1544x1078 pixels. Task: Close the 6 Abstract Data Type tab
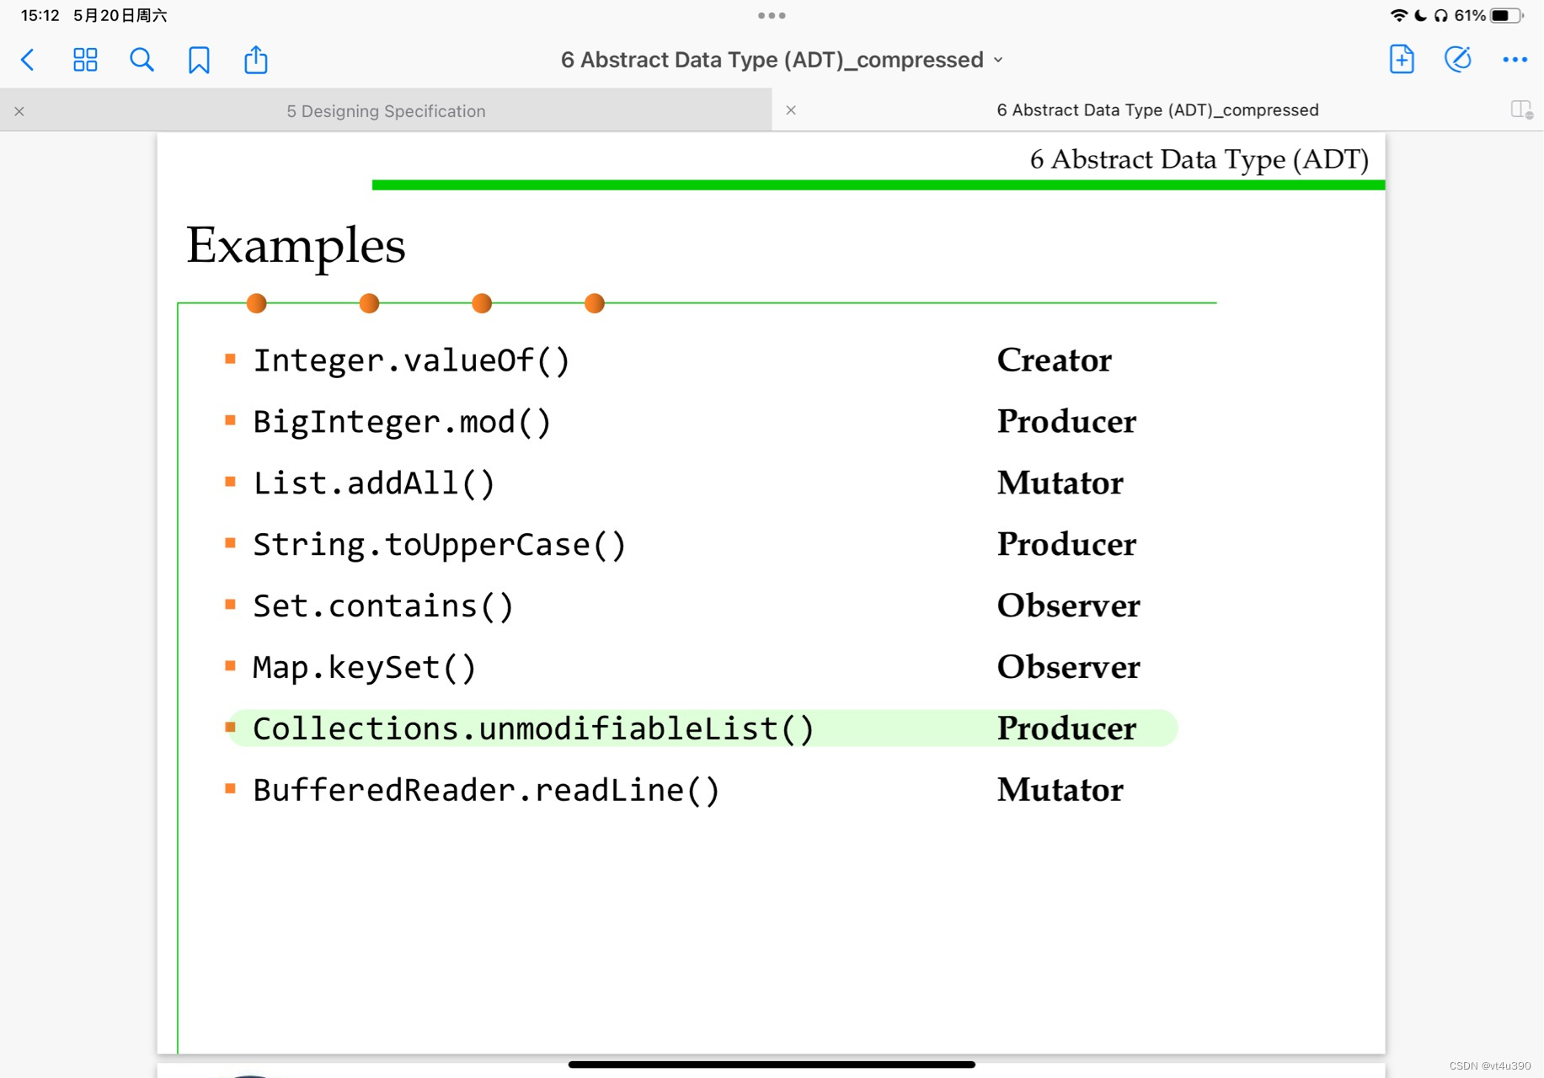pos(791,110)
